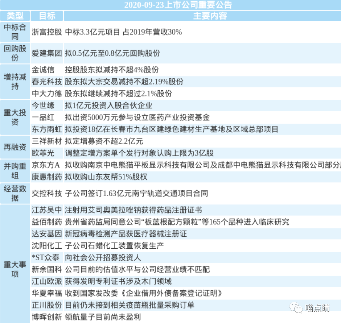Click company name 正川股份

point(47,305)
